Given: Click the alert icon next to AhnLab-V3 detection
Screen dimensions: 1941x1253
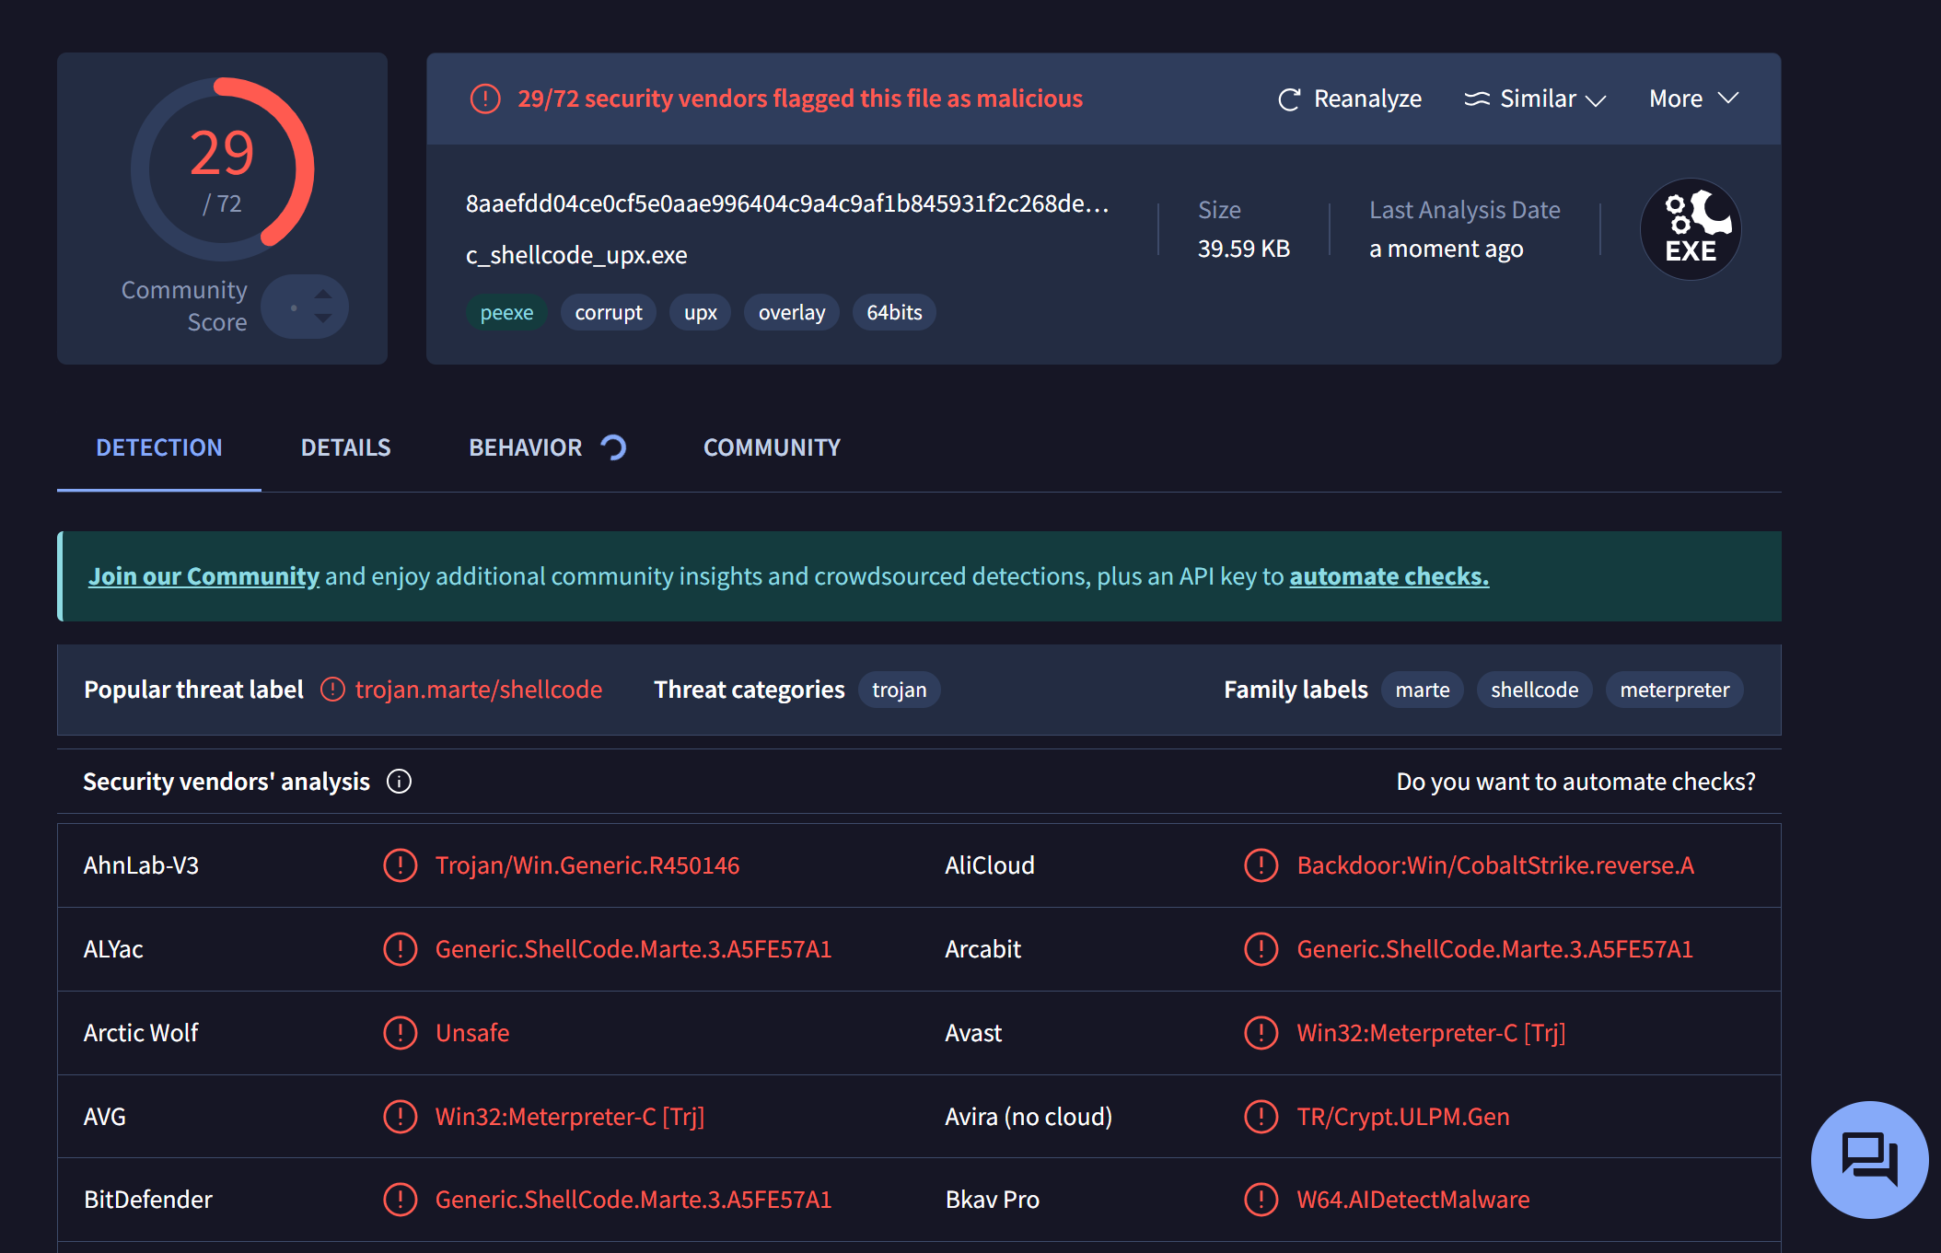Looking at the screenshot, I should point(400,865).
